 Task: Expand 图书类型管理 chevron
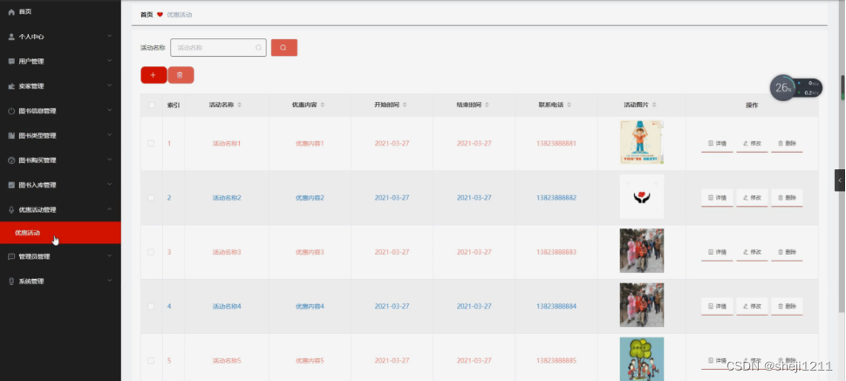(110, 135)
